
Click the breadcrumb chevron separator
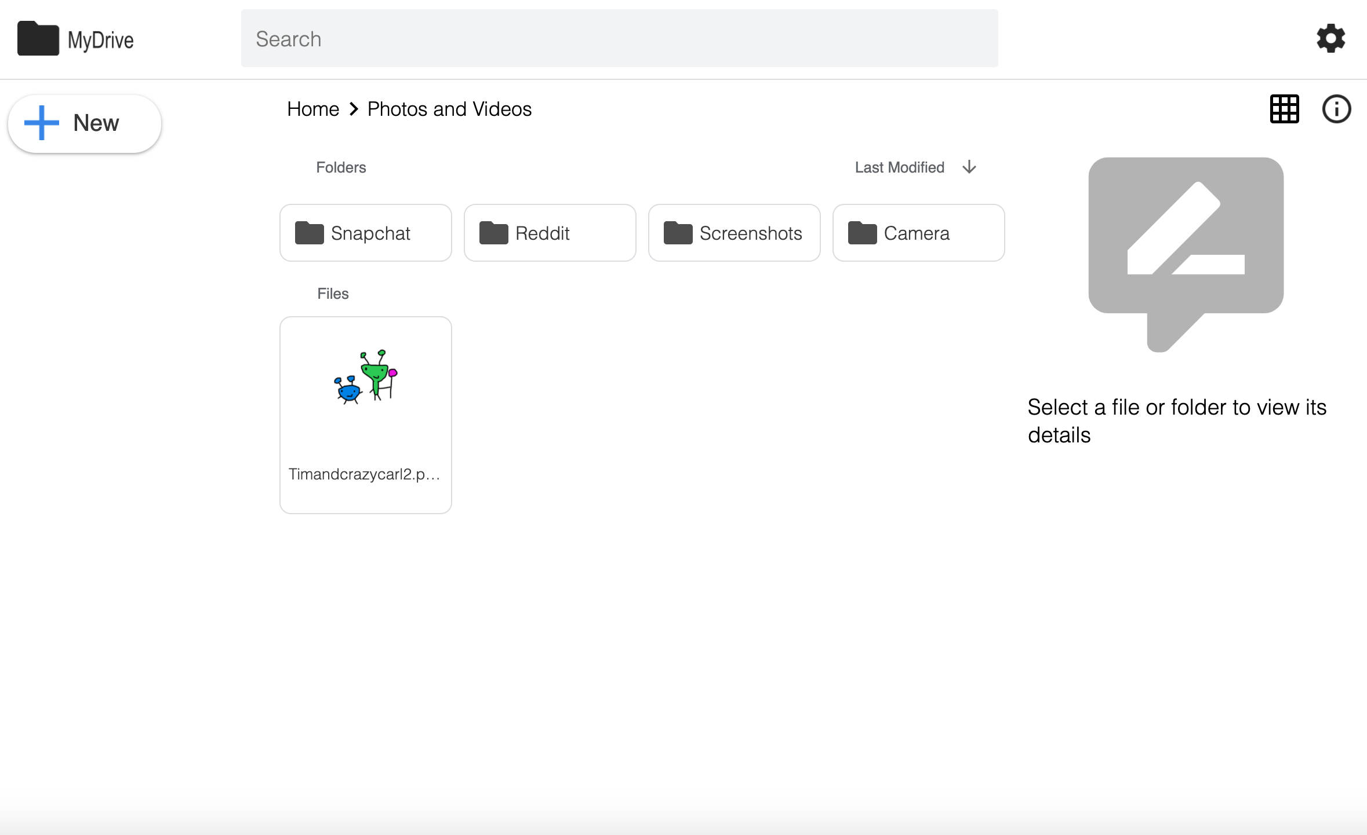354,109
